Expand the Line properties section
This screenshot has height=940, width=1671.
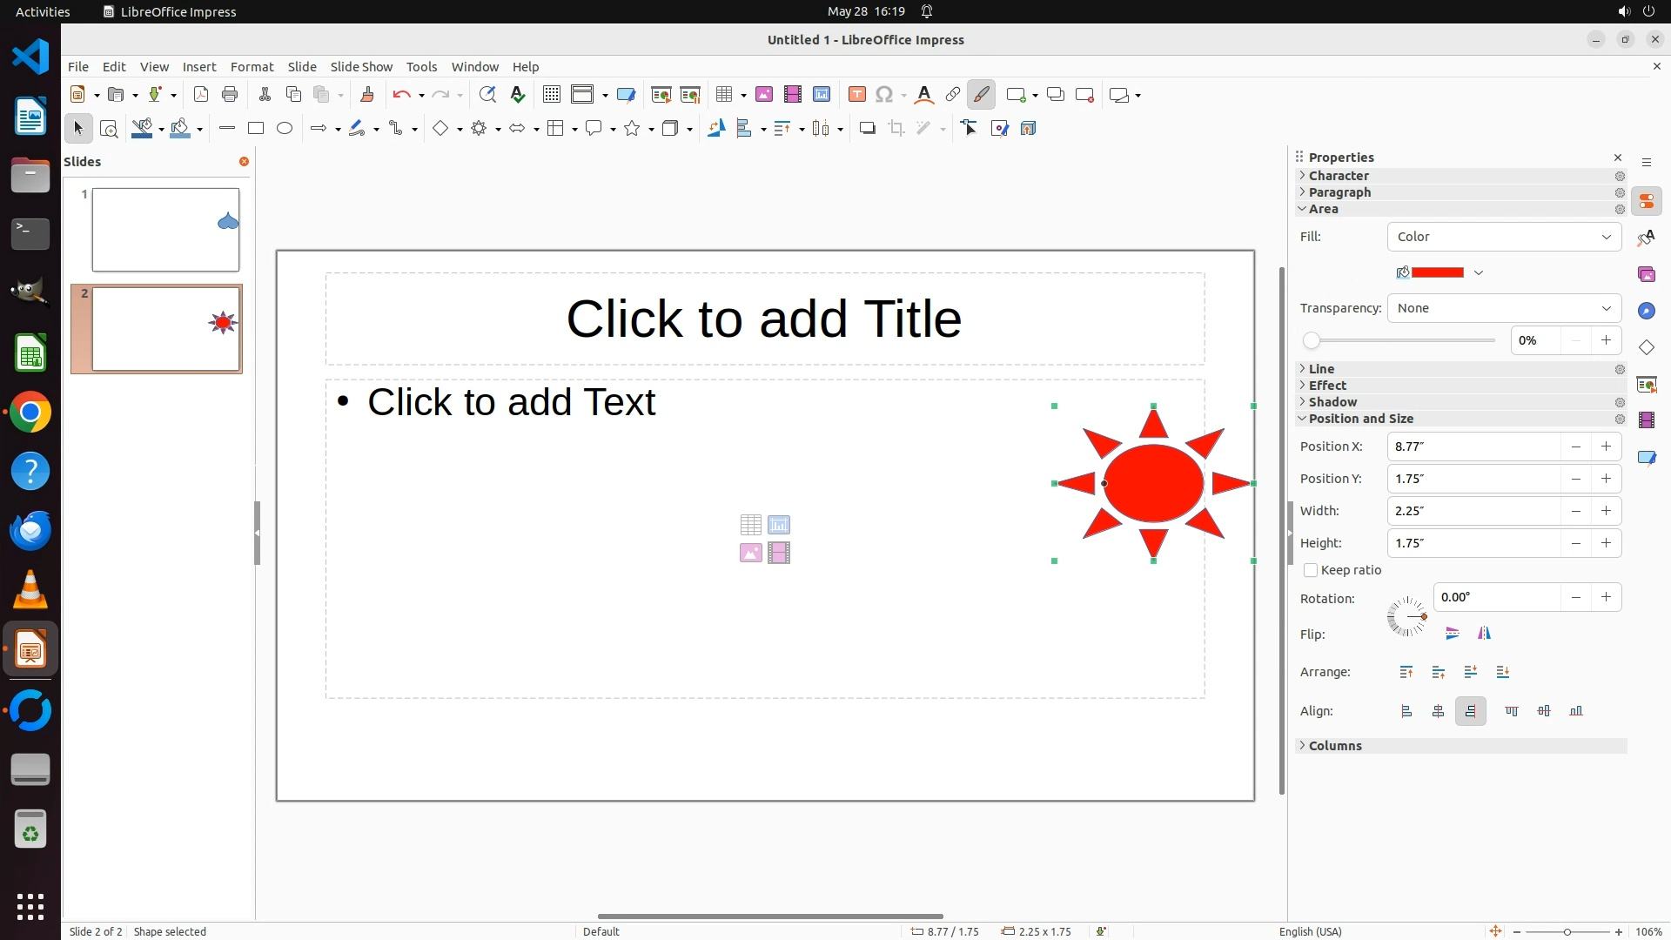pyautogui.click(x=1321, y=369)
